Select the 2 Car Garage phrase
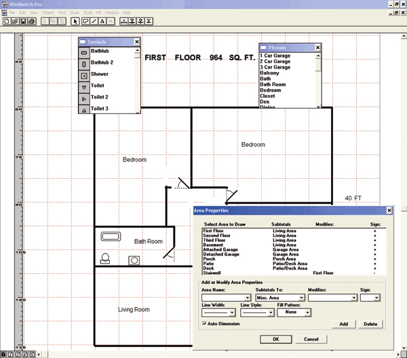The image size is (407, 358). (275, 61)
